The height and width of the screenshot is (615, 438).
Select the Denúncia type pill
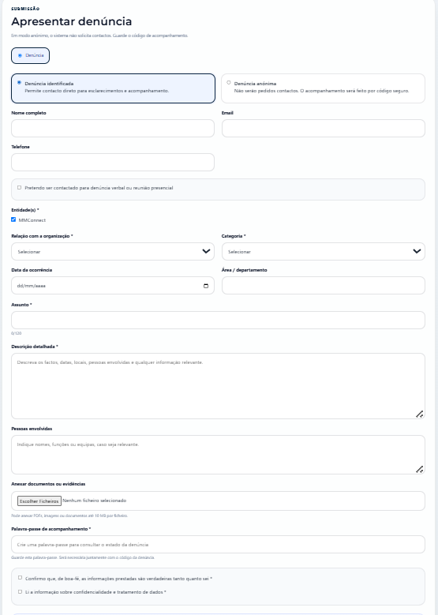30,56
